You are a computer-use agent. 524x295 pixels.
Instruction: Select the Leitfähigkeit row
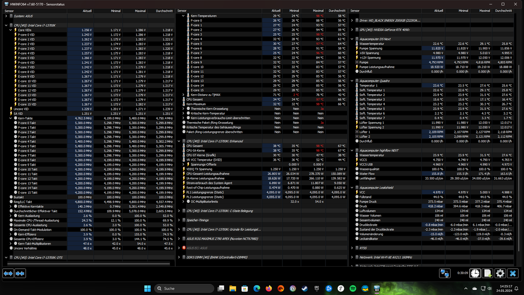tap(434, 178)
